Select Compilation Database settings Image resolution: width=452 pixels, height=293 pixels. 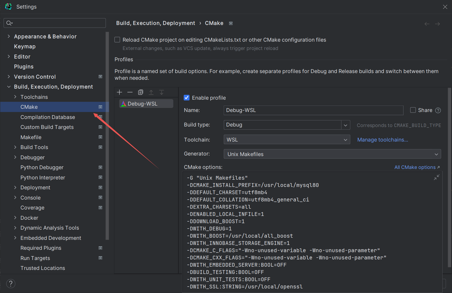[x=48, y=117]
